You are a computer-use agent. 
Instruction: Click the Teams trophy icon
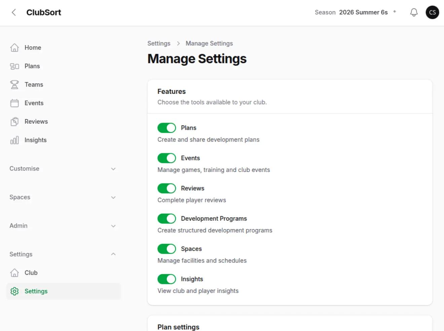(14, 85)
